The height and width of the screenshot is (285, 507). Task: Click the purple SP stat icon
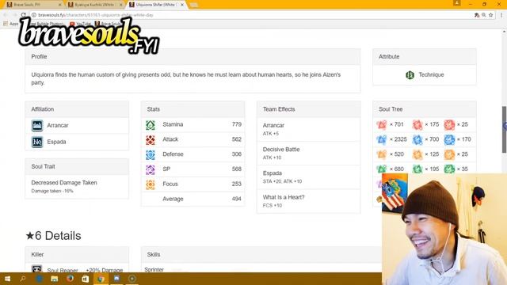pos(151,169)
